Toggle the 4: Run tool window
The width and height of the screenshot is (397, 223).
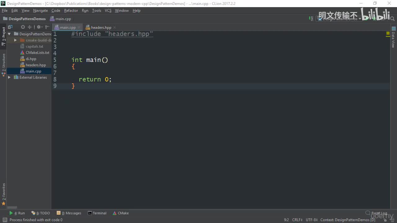point(17,213)
